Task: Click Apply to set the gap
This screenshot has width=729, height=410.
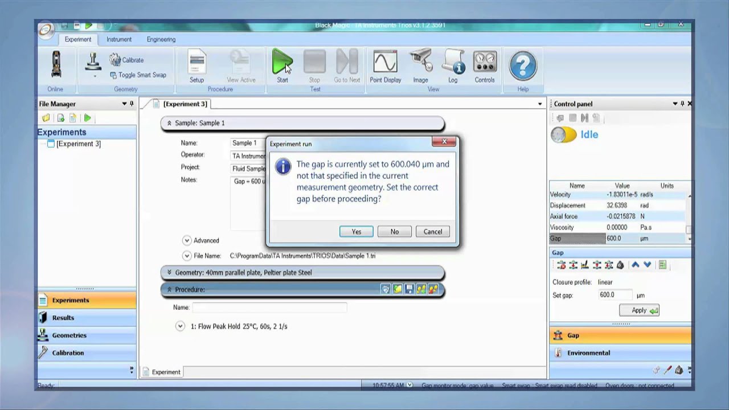Action: point(640,310)
